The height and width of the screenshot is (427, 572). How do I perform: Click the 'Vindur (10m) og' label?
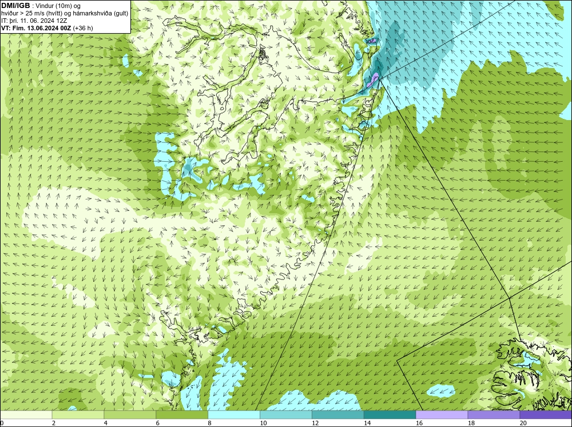pos(58,6)
